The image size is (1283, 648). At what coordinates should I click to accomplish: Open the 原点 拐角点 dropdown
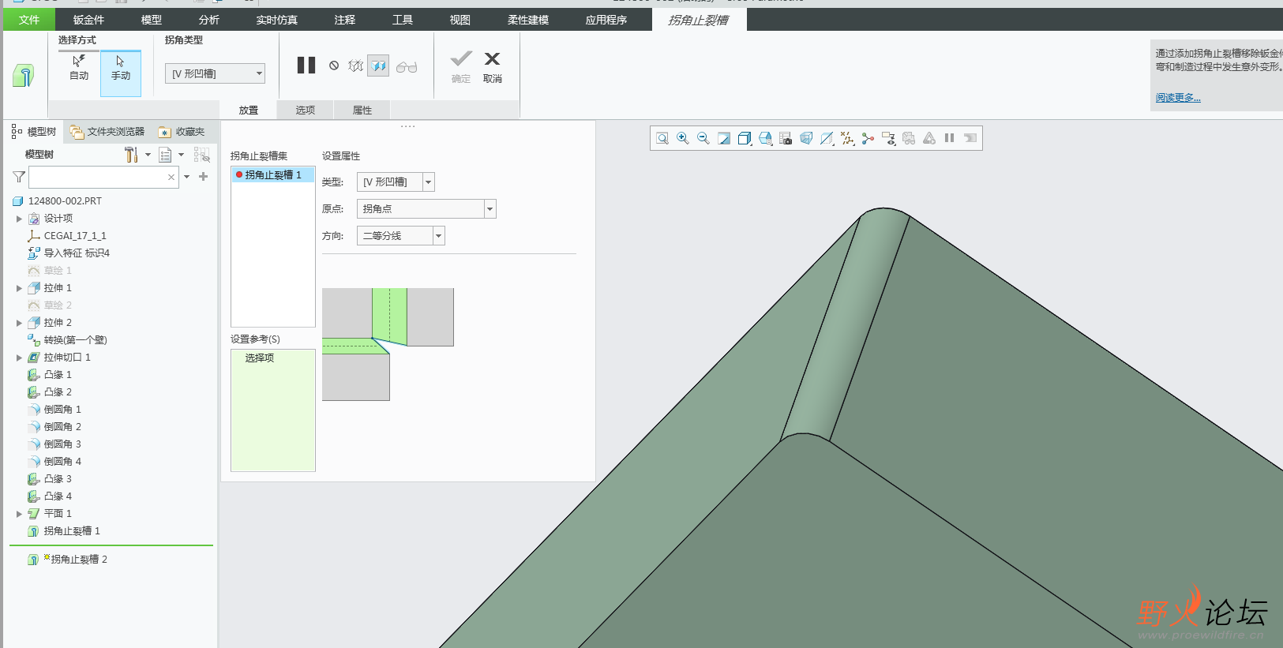(x=426, y=209)
